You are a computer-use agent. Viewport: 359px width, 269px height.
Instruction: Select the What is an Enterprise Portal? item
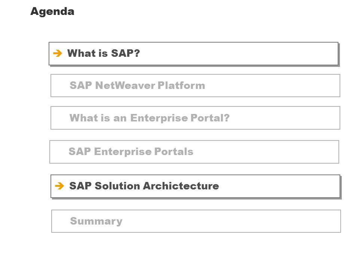pyautogui.click(x=195, y=118)
